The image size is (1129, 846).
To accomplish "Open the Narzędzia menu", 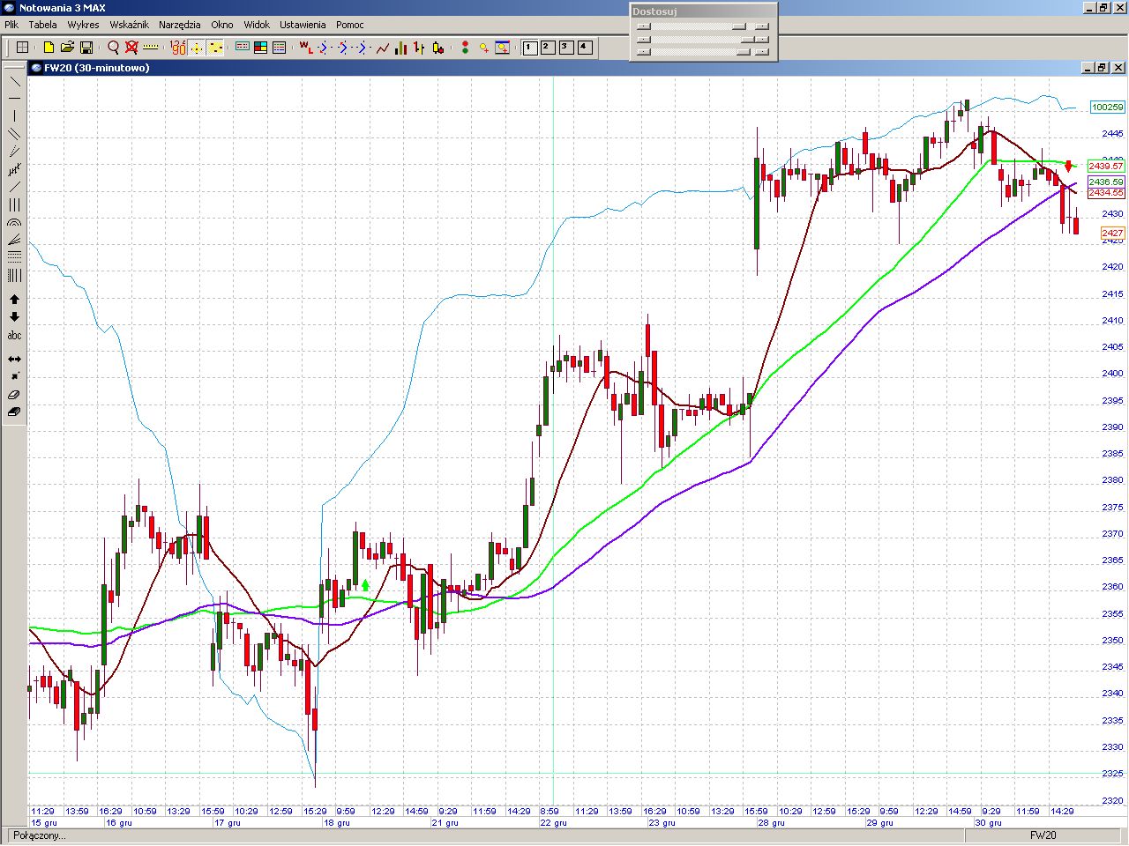I will (180, 25).
